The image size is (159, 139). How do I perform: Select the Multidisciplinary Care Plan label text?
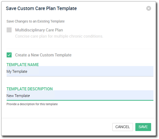(39, 30)
